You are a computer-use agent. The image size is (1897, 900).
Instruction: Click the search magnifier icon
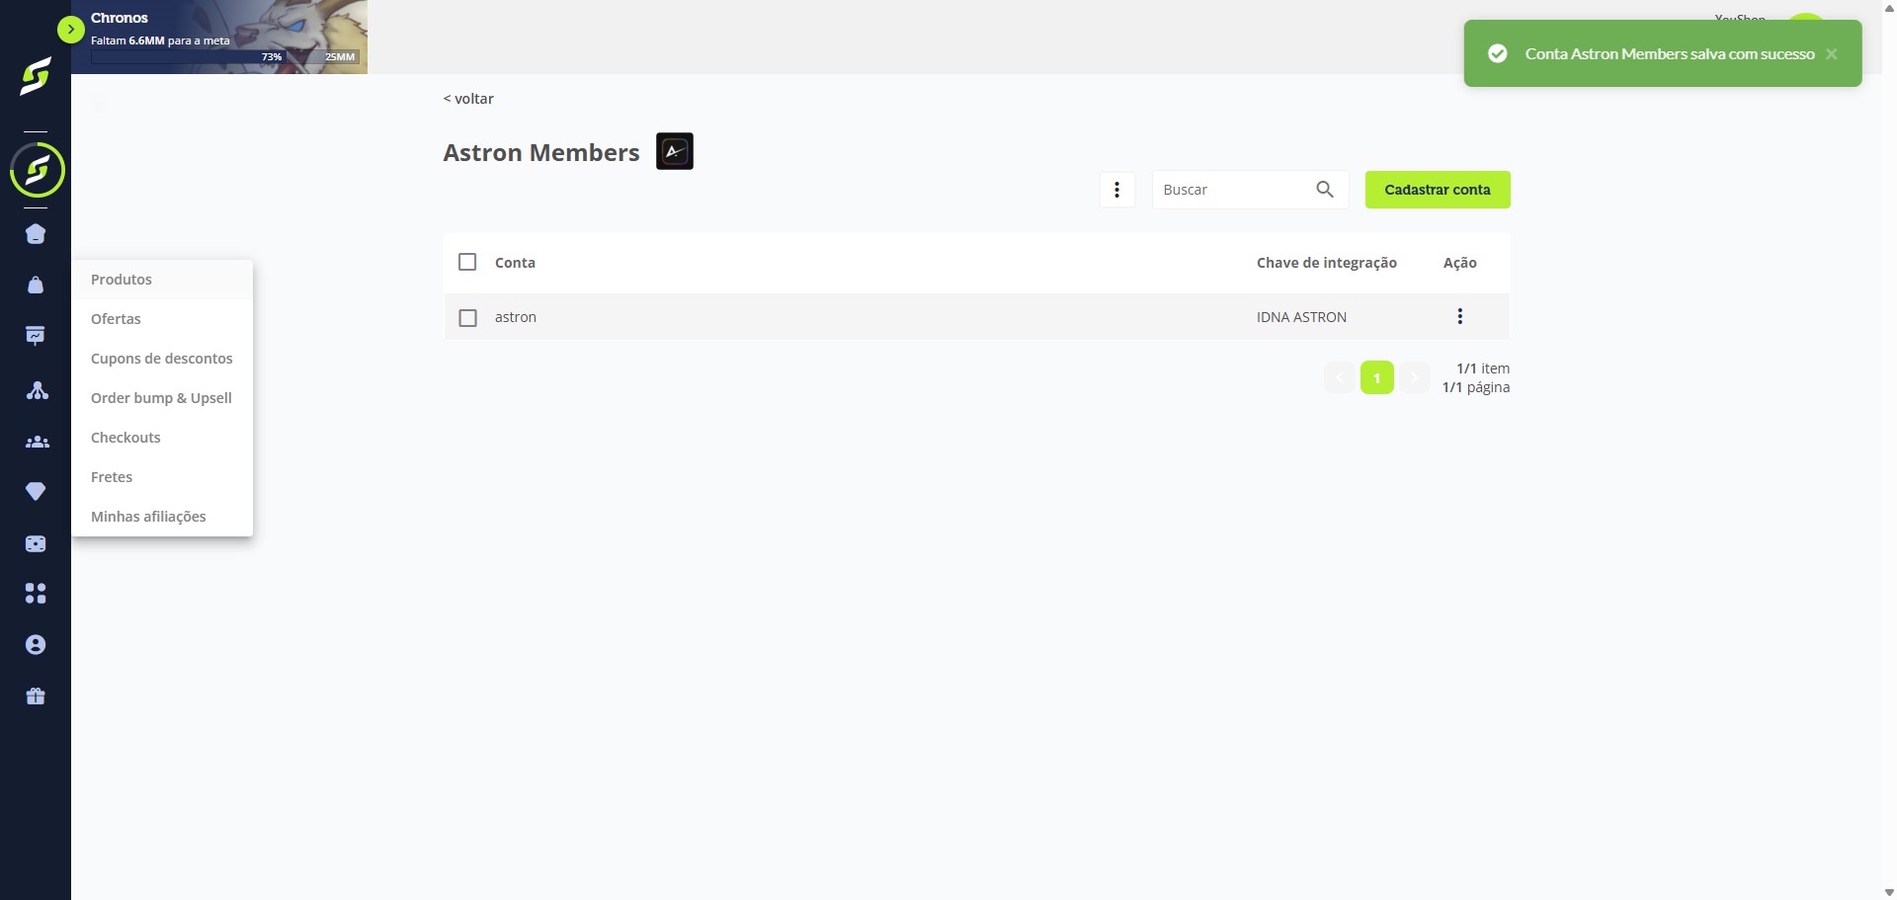(x=1325, y=189)
